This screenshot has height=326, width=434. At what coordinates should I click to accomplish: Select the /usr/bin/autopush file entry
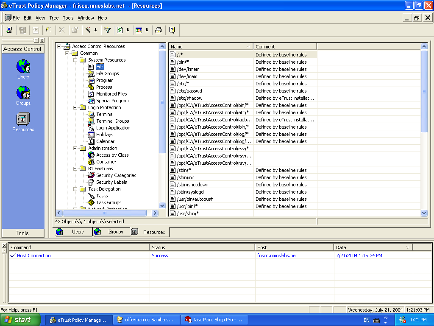click(195, 199)
